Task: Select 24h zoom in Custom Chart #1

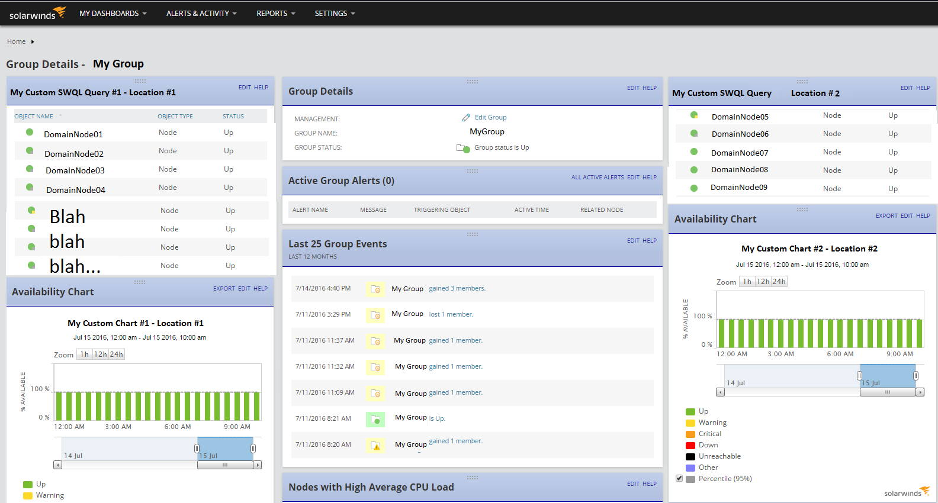Action: pos(117,354)
